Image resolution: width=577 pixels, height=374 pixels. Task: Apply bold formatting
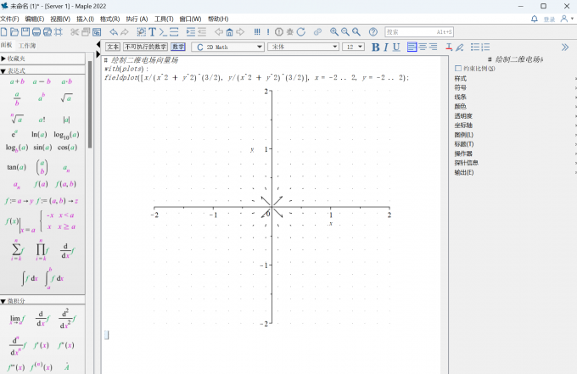pyautogui.click(x=375, y=47)
